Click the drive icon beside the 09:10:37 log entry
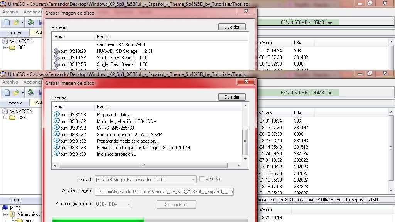The image size is (395, 222). coord(57,57)
